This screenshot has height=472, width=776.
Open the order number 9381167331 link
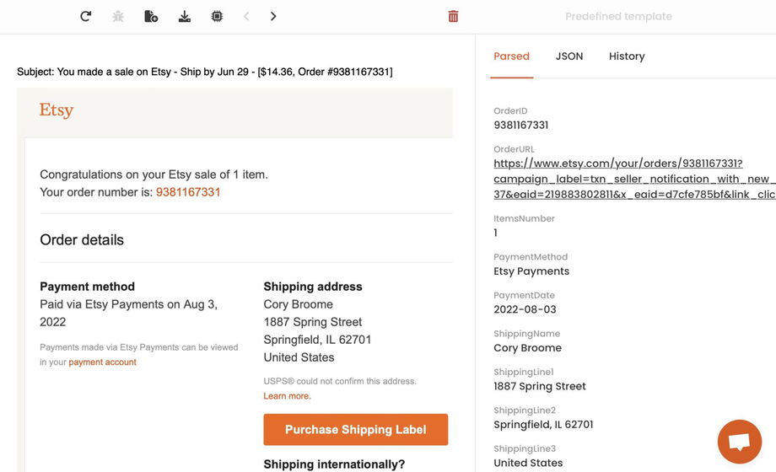188,192
